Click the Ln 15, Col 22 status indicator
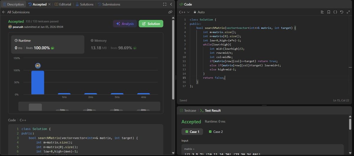Screen dimensions: 354x156 341,100
